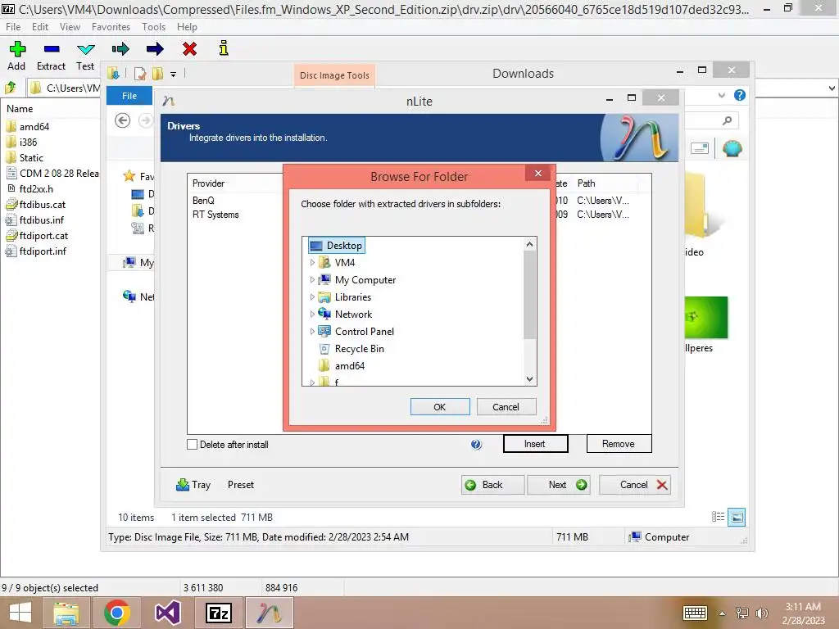Screen dimensions: 839x629
Task: Expand the Control Panel node
Action: point(312,331)
